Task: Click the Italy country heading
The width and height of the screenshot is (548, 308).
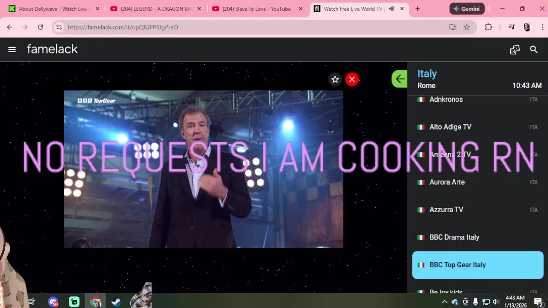Action: 427,74
